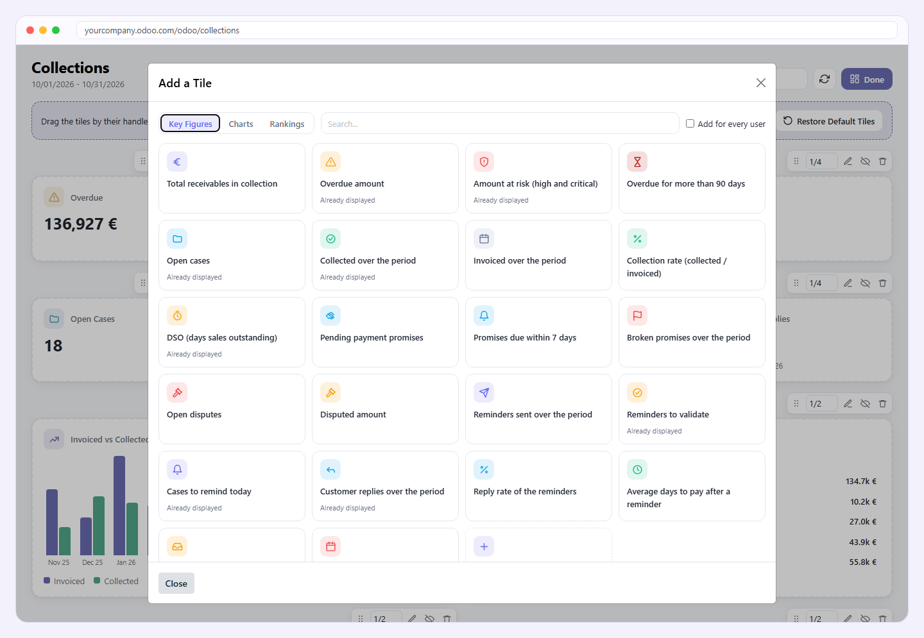The height and width of the screenshot is (638, 924).
Task: Click the gavel icon of Open disputes tile
Action: pos(177,392)
